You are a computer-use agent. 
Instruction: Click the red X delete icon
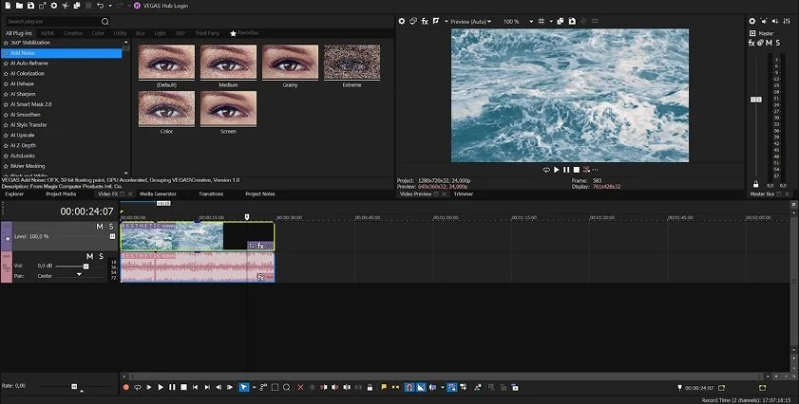click(x=300, y=387)
